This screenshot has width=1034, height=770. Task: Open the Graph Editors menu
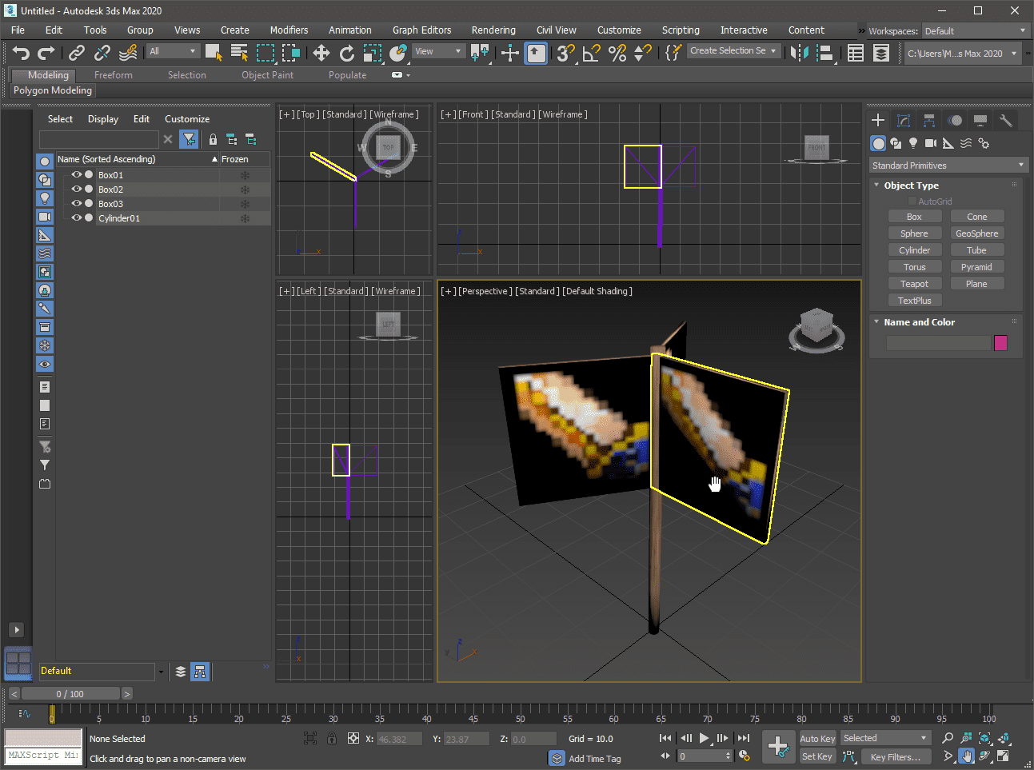point(421,30)
